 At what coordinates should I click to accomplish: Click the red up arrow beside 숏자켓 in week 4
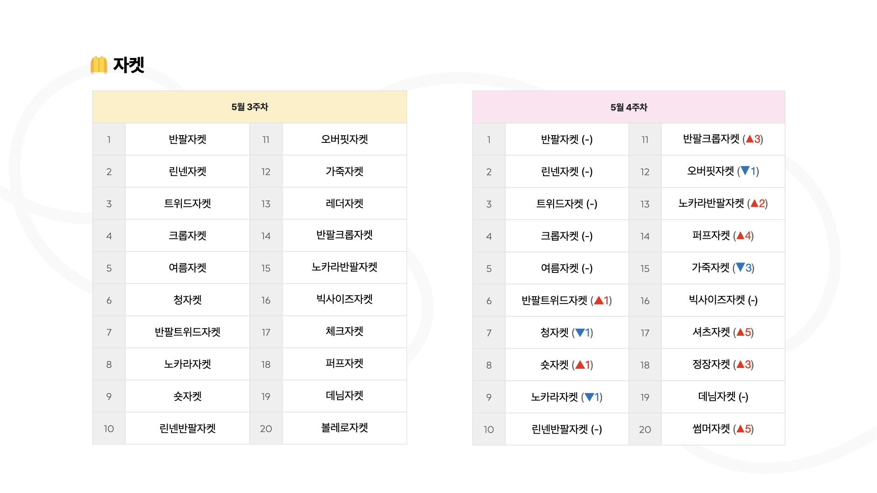tap(580, 365)
